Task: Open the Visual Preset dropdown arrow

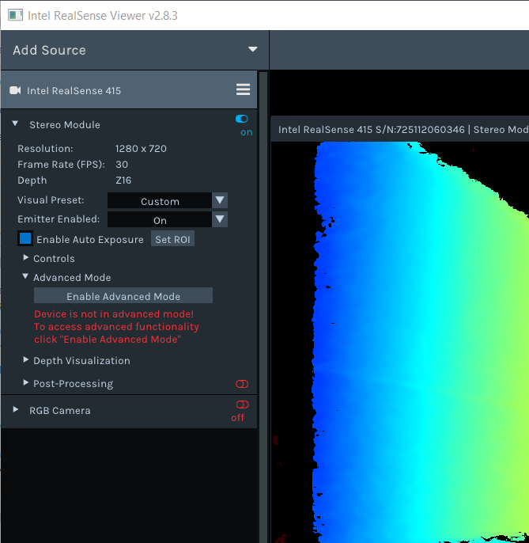Action: 220,200
